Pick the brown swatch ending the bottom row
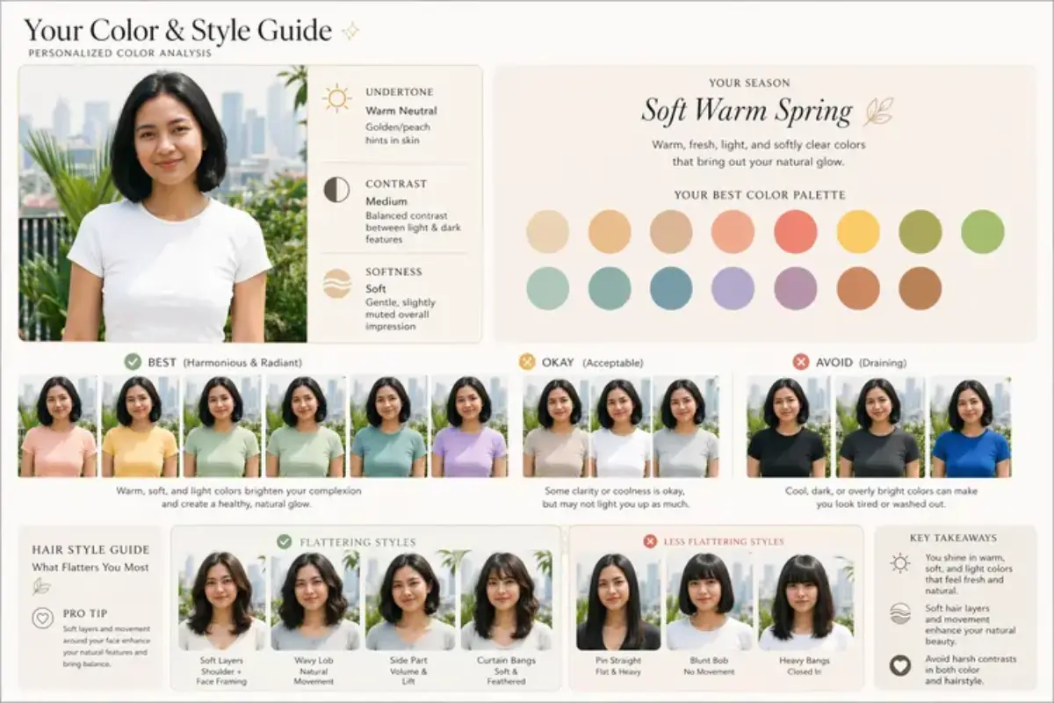Image resolution: width=1054 pixels, height=703 pixels. [x=920, y=288]
